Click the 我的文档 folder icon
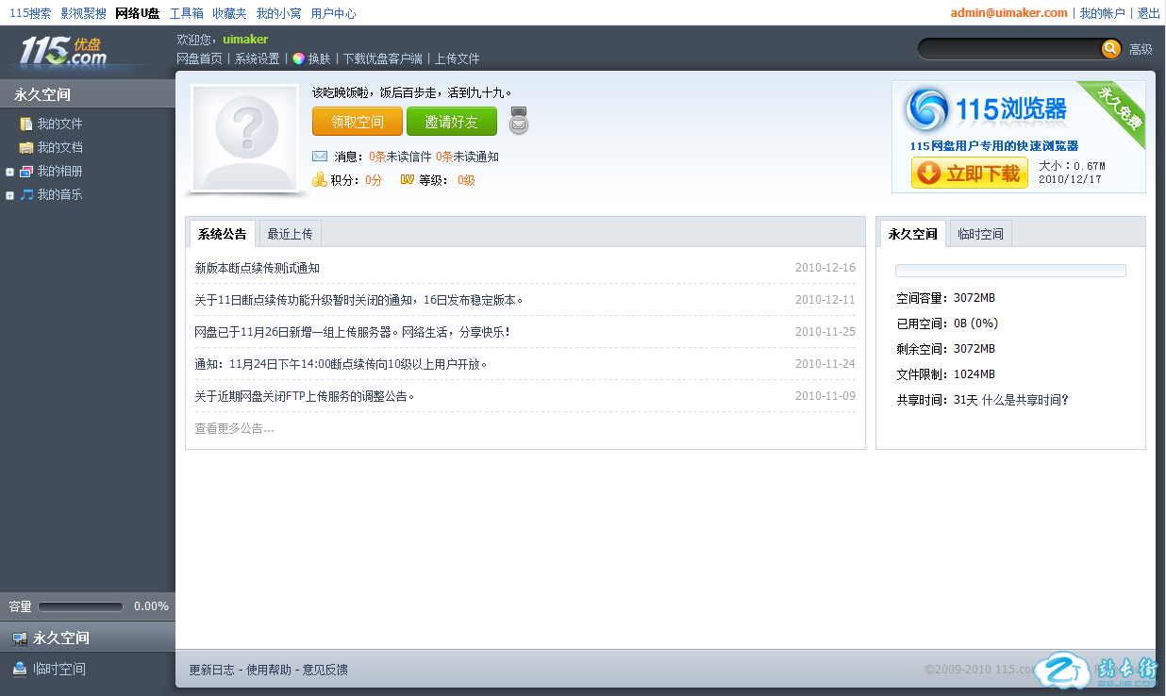1166x696 pixels. [x=26, y=147]
